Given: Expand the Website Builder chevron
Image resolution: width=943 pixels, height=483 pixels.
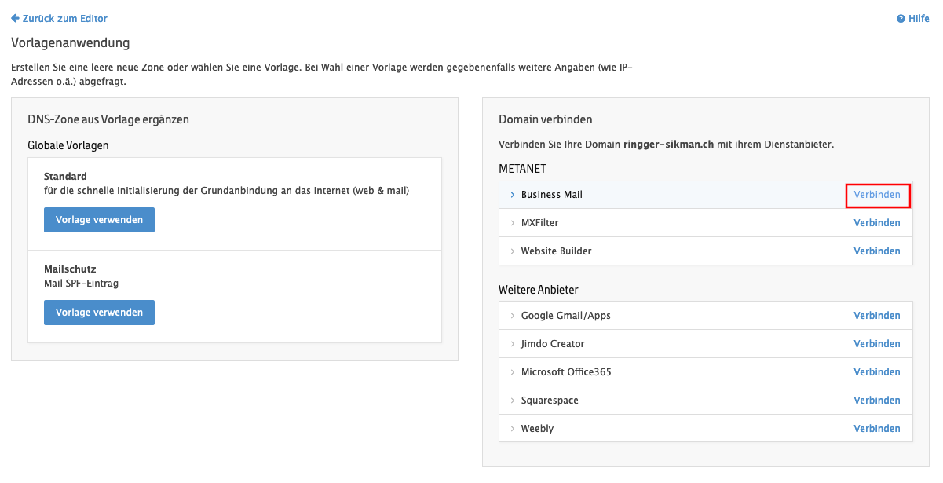Looking at the screenshot, I should [513, 251].
